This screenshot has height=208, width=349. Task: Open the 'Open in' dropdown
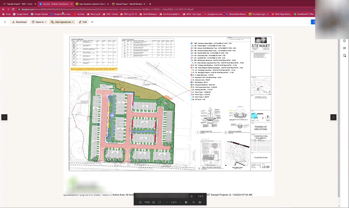tap(39, 22)
